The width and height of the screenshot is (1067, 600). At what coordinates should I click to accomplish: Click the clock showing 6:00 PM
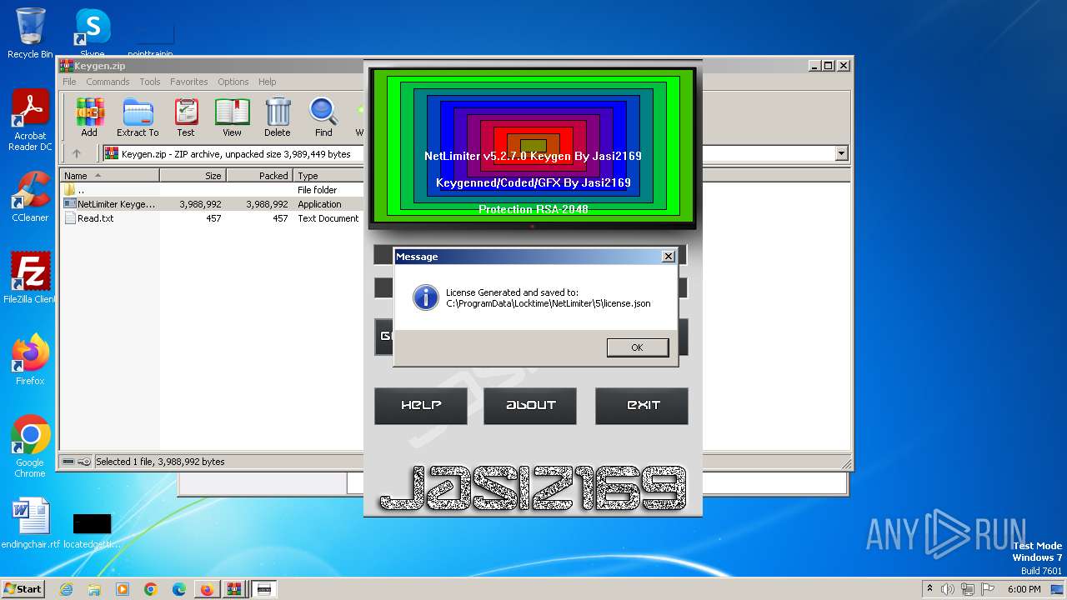1024,589
